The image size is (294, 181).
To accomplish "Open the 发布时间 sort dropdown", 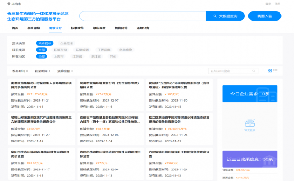I will (20, 71).
